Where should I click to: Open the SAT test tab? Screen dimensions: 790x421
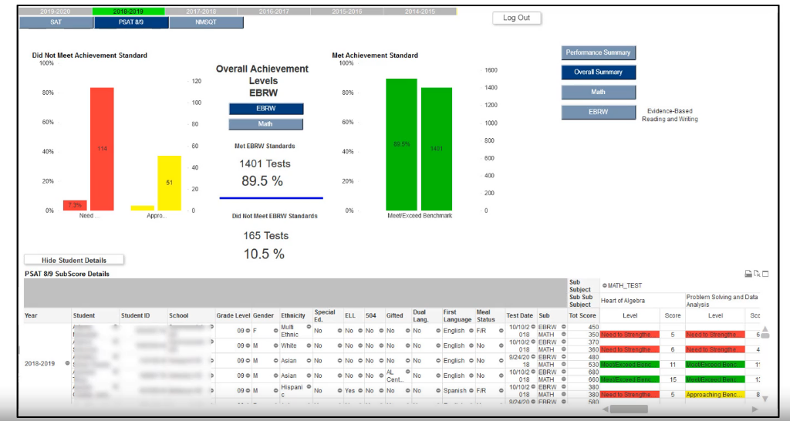coord(56,22)
